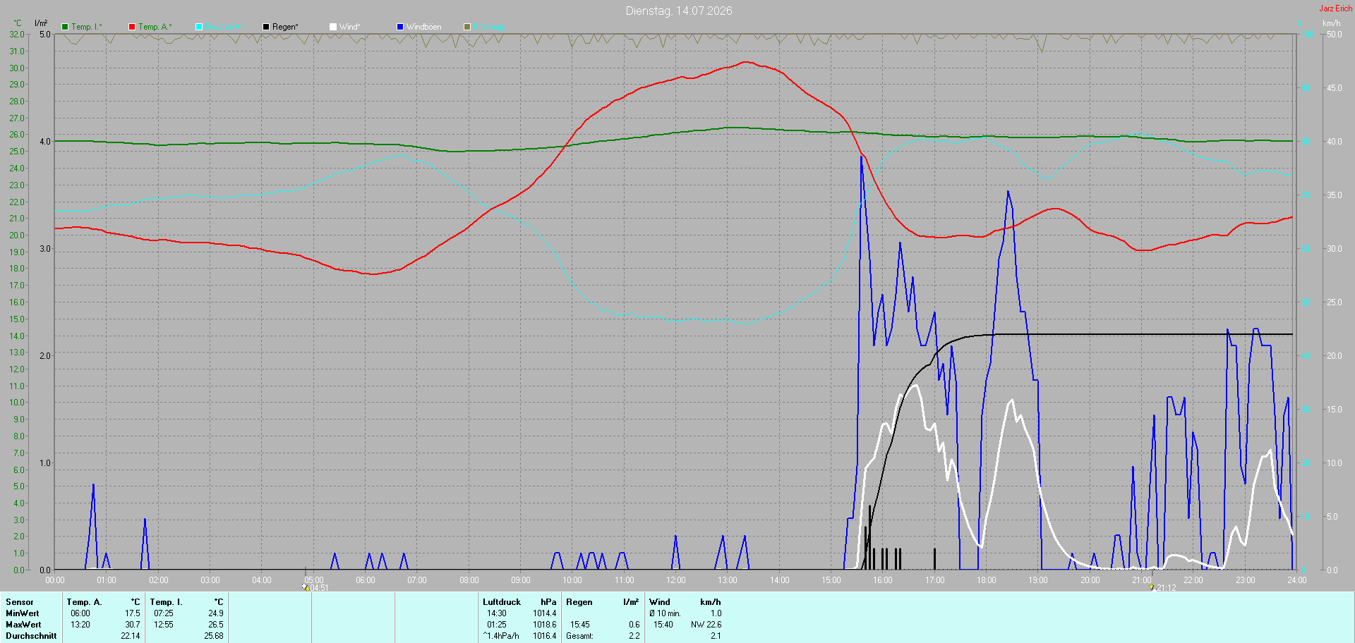Select the 'Windböen' legend label
Viewport: 1355px width, 643px height.
pyautogui.click(x=424, y=27)
